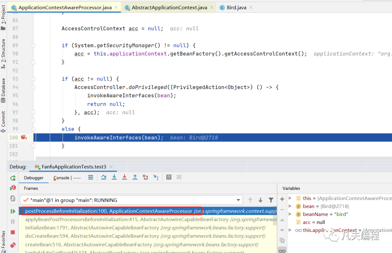Open AbstractApplicationContext.java tab

[x=169, y=8]
